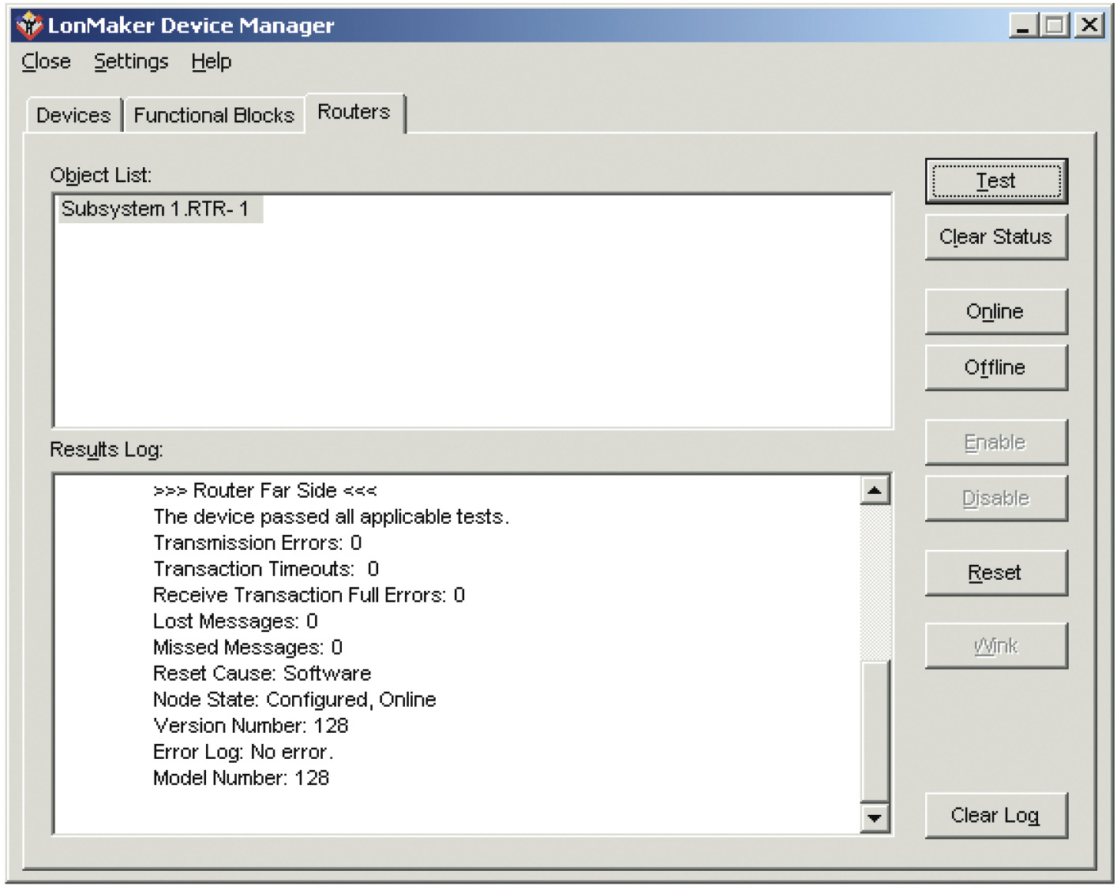Click the 'Model Number: 128' line
Image resolution: width=1117 pixels, height=889 pixels.
point(241,778)
